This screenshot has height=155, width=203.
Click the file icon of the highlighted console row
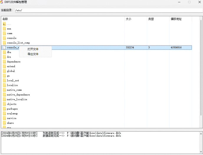pos(4,48)
